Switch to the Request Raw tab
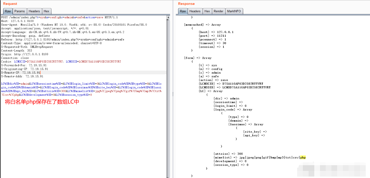The height and width of the screenshot is (178, 370). click(x=8, y=11)
